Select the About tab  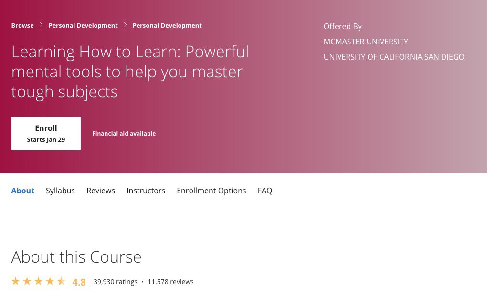23,191
